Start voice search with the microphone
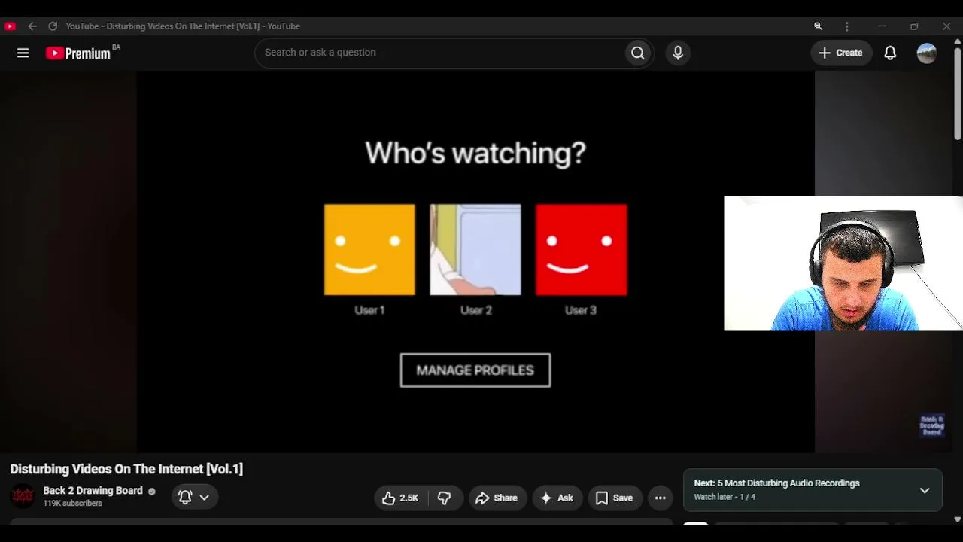The width and height of the screenshot is (963, 542). [678, 53]
